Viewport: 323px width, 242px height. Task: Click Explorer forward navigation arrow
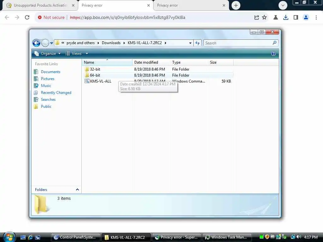click(45, 43)
